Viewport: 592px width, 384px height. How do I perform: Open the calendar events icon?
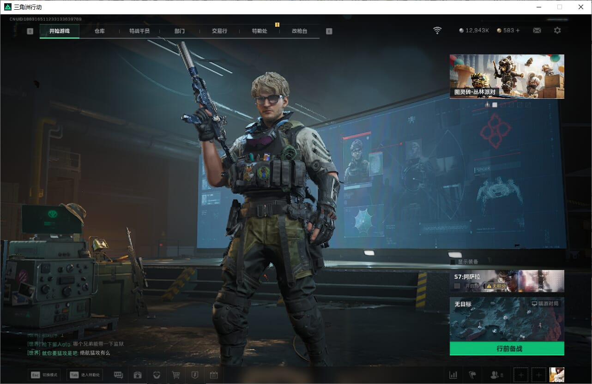tap(213, 375)
